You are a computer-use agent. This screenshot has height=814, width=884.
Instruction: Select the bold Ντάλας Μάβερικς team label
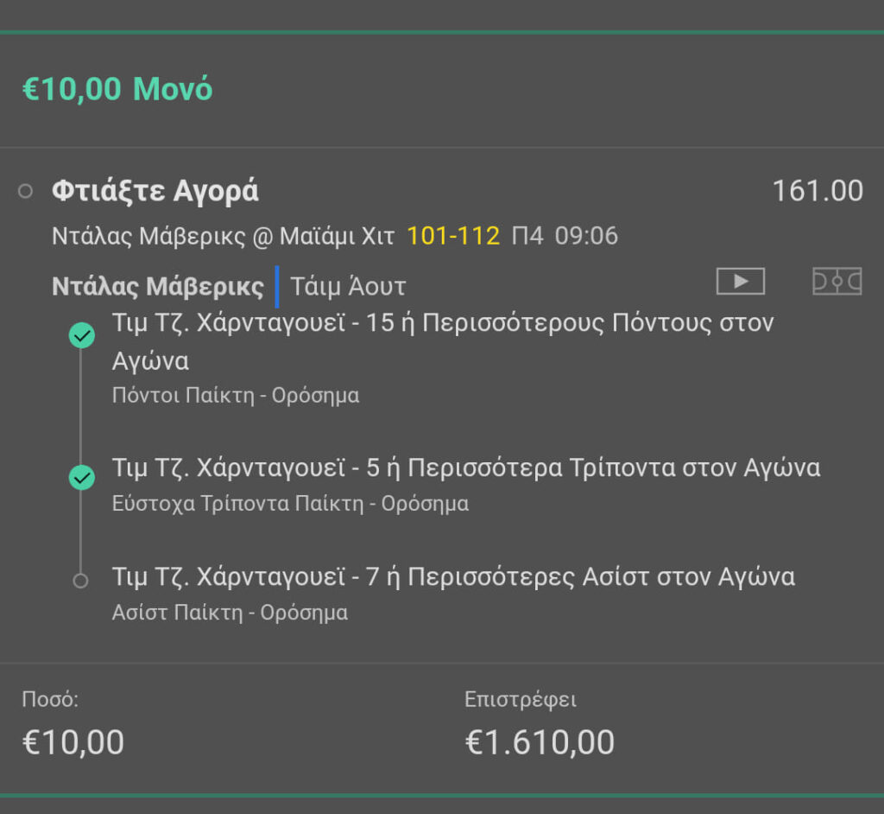(158, 286)
